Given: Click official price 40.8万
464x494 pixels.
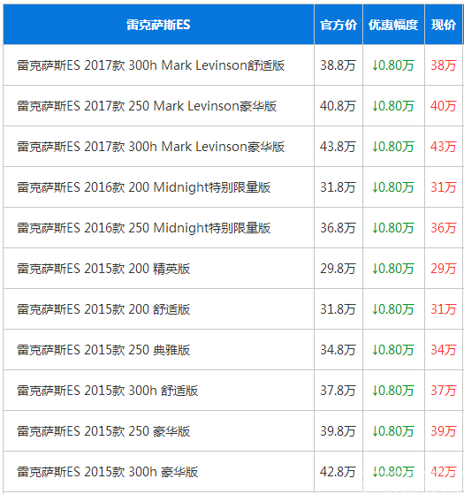Looking at the screenshot, I should 338,106.
